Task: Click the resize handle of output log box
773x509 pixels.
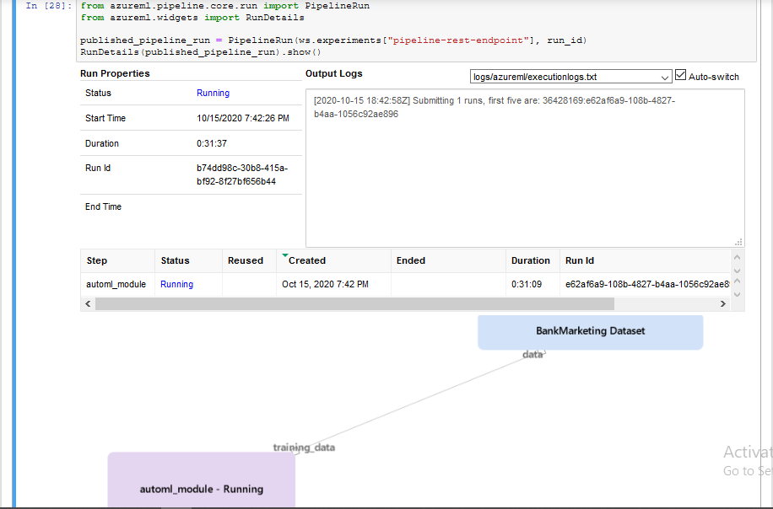Action: click(x=738, y=242)
